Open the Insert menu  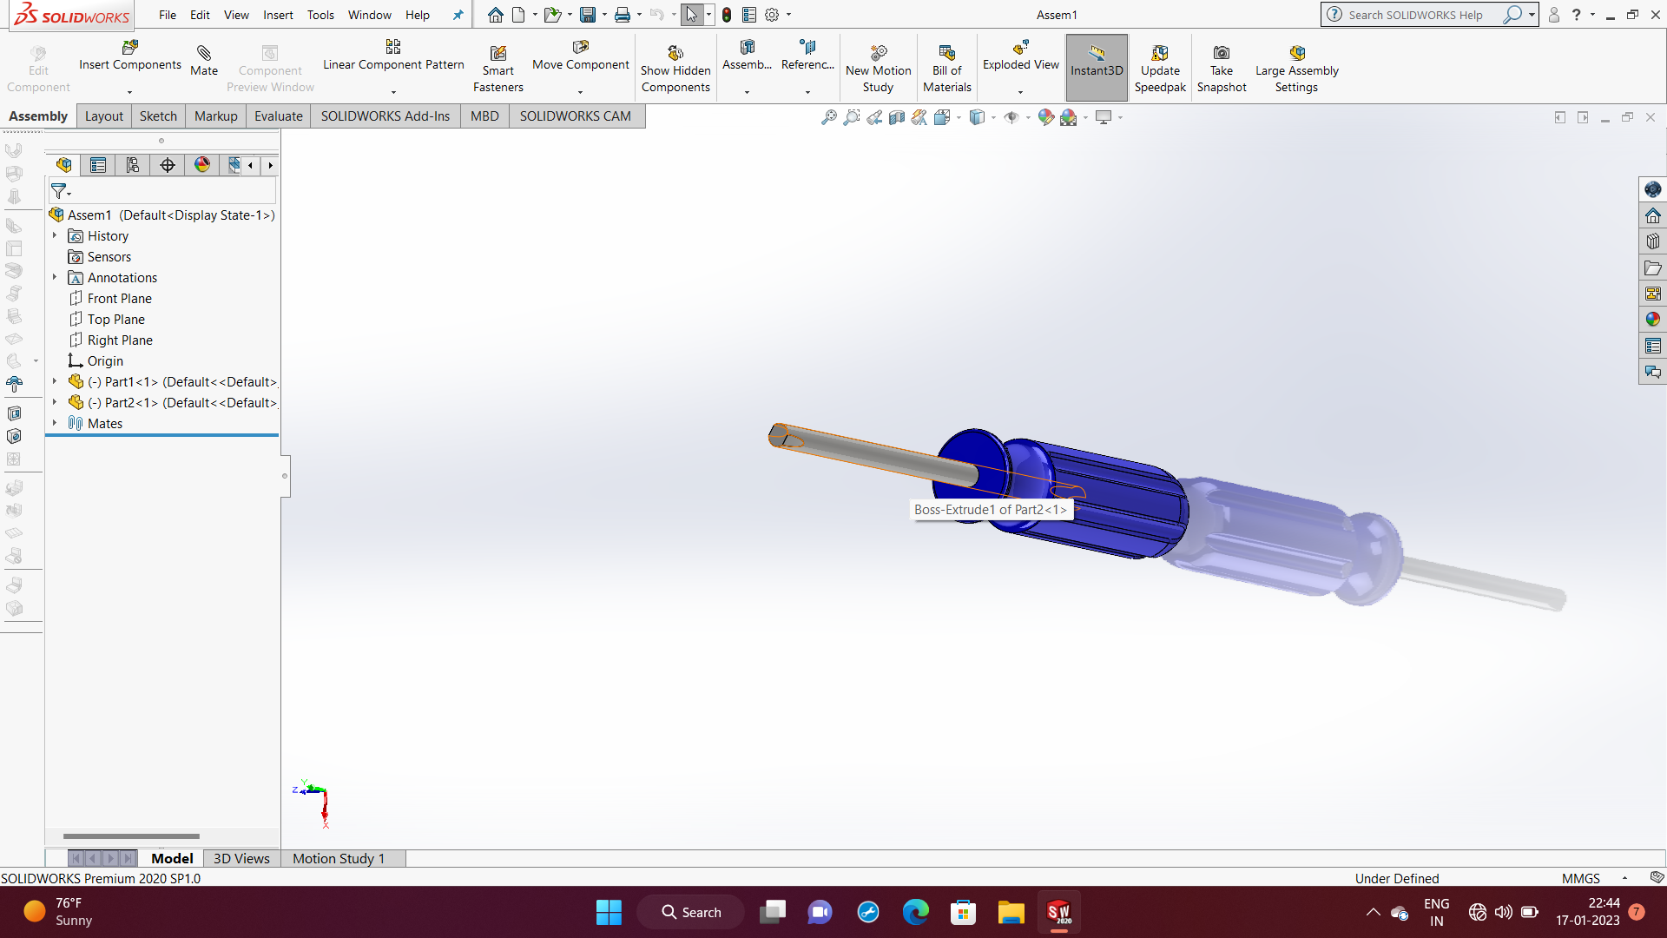(278, 15)
